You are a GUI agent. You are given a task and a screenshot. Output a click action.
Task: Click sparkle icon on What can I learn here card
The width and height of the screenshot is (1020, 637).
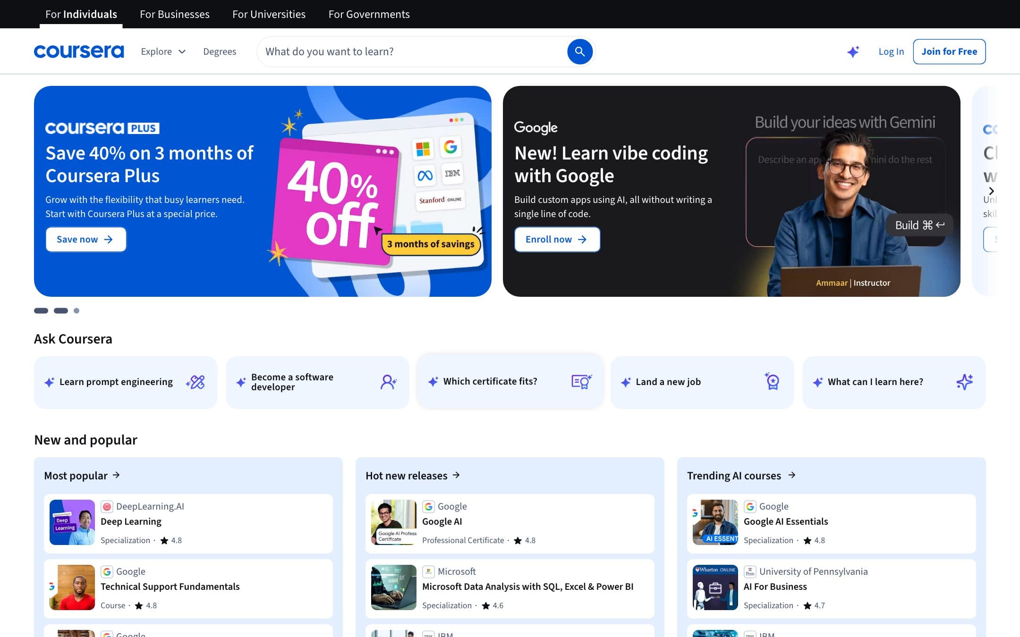pyautogui.click(x=965, y=382)
